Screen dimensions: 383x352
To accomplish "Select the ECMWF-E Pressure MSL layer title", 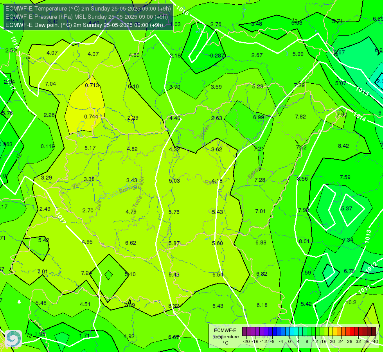I will (x=86, y=17).
